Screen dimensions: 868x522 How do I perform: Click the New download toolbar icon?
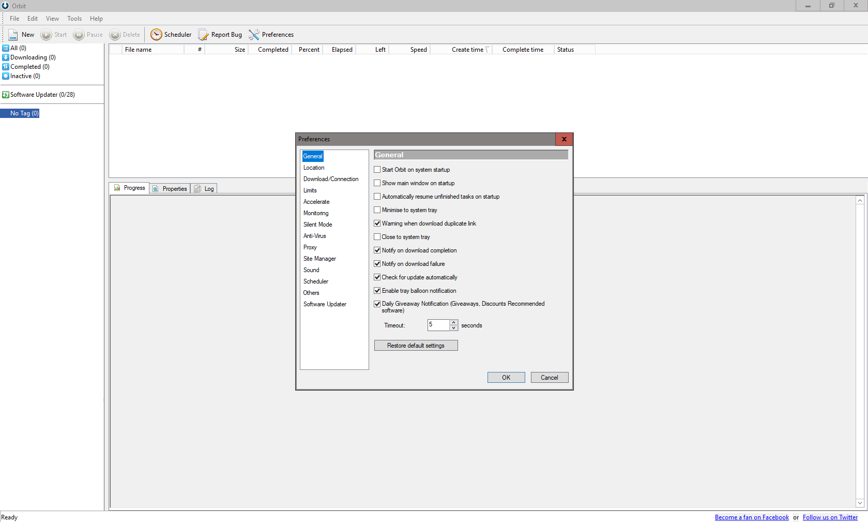[x=13, y=35]
